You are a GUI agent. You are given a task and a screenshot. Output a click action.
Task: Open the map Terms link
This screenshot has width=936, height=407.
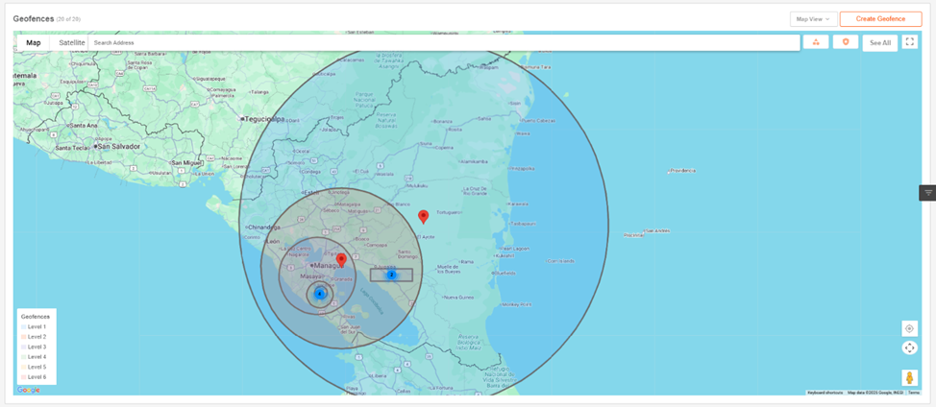913,393
